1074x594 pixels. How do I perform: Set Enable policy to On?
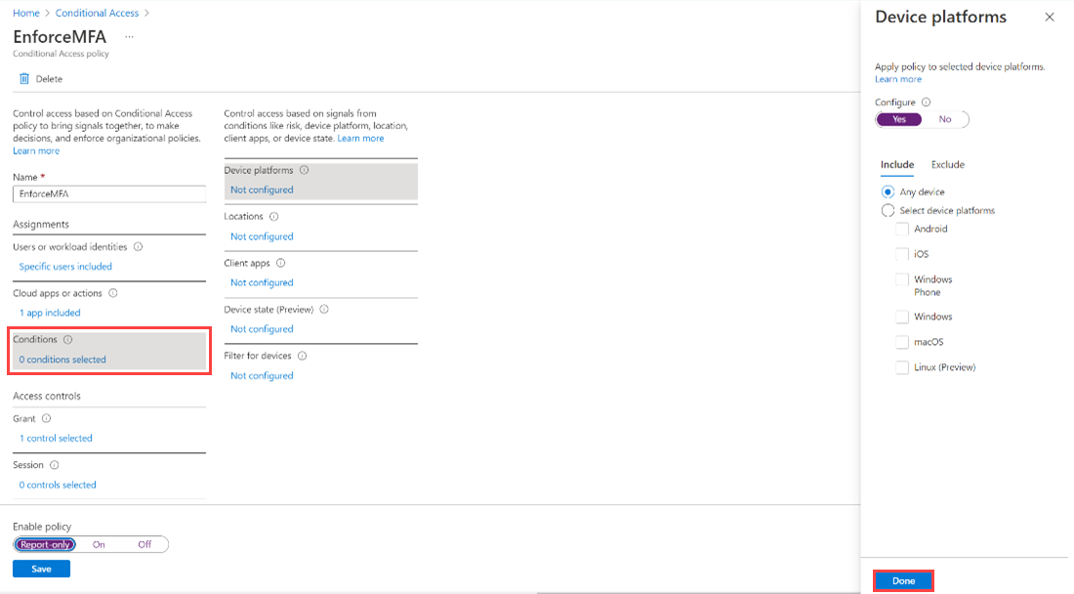pos(98,544)
